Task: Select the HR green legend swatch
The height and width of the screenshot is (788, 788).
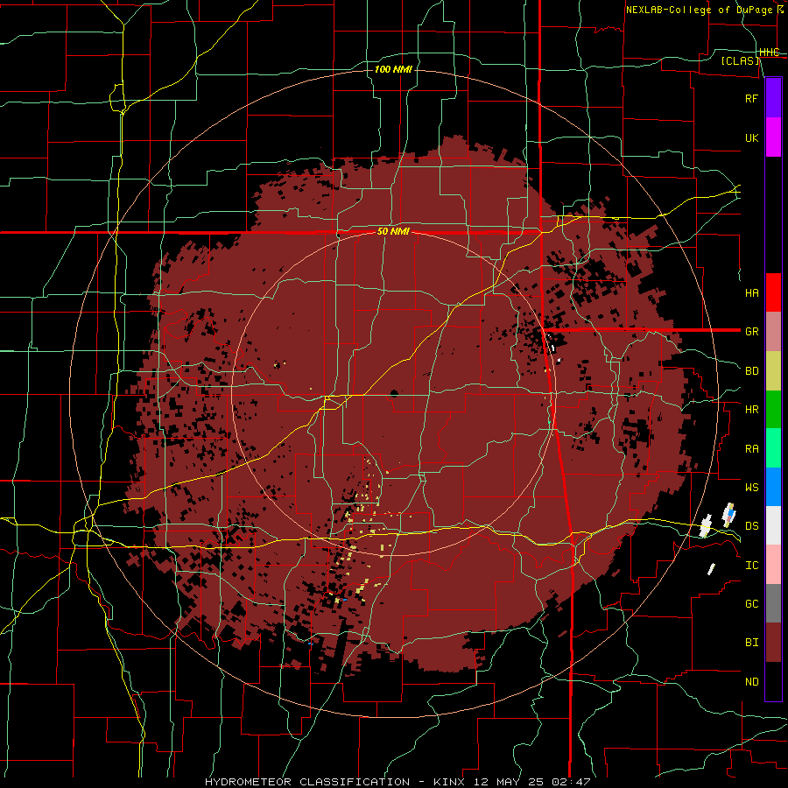Action: coord(773,409)
